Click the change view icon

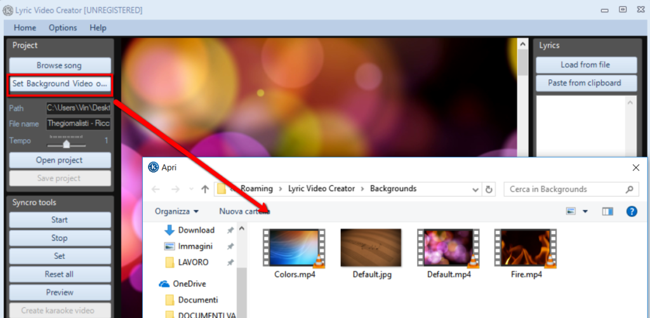point(571,211)
